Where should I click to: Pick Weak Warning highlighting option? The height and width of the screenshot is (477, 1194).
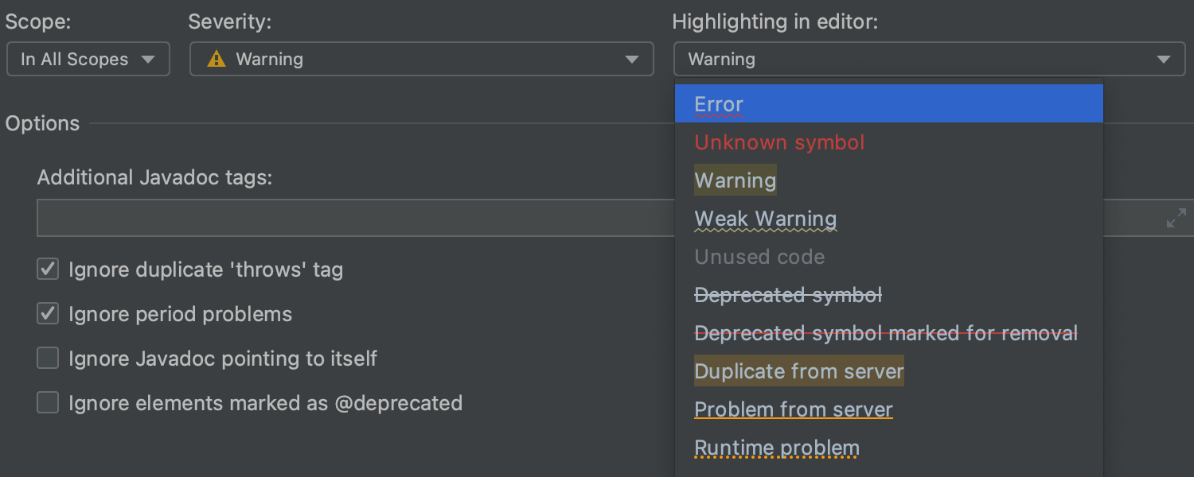[x=766, y=219]
